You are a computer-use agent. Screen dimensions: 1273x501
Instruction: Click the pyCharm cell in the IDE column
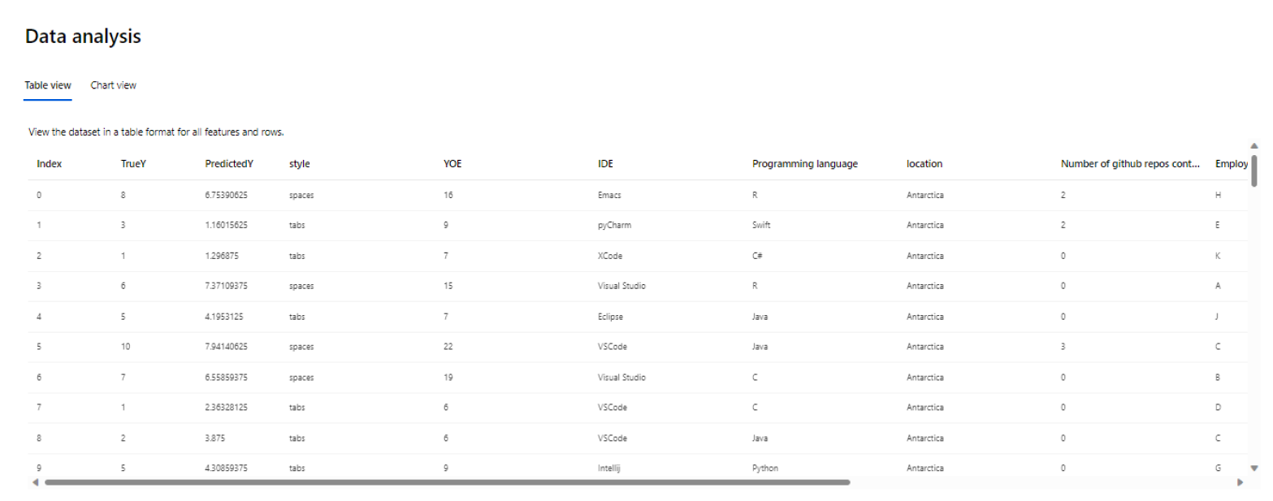[x=614, y=226]
